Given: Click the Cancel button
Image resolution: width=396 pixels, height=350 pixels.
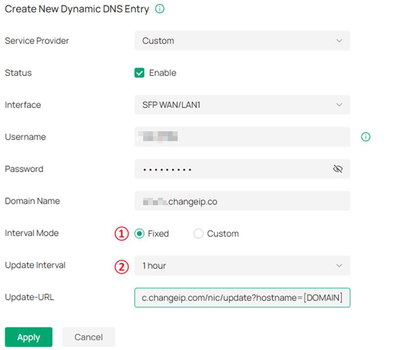Looking at the screenshot, I should (88, 337).
